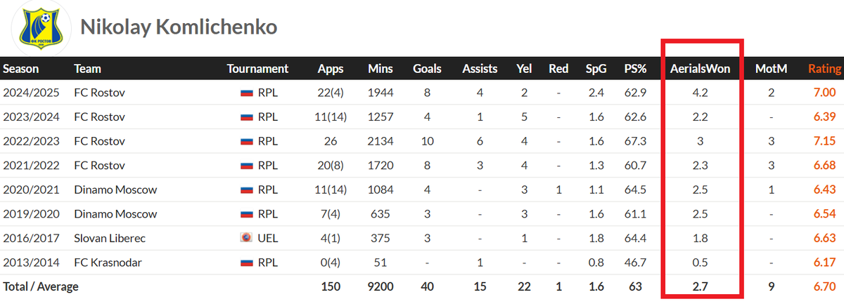Click the Russian flag in 2022/2023 row
The height and width of the screenshot is (304, 844).
[246, 141]
